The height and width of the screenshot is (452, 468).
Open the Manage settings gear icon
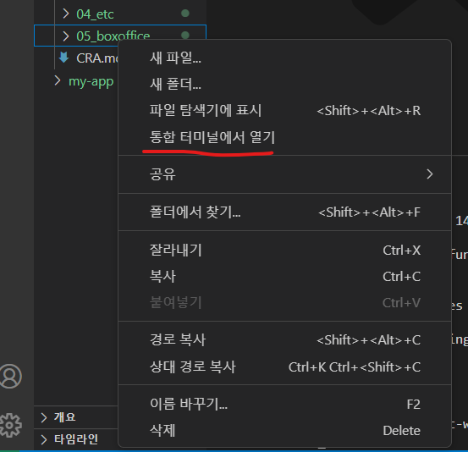tap(10, 425)
